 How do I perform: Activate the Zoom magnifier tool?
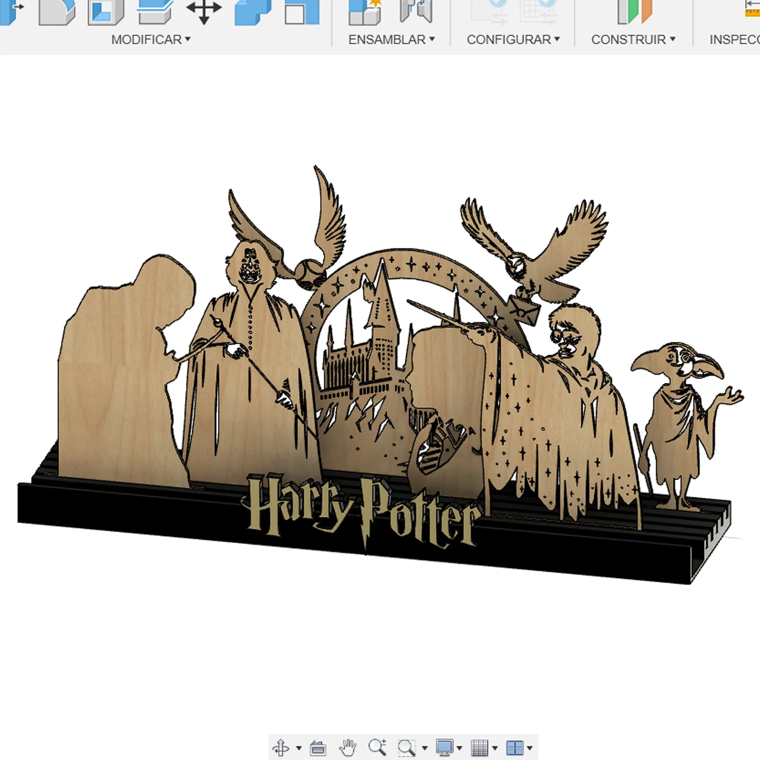click(378, 748)
